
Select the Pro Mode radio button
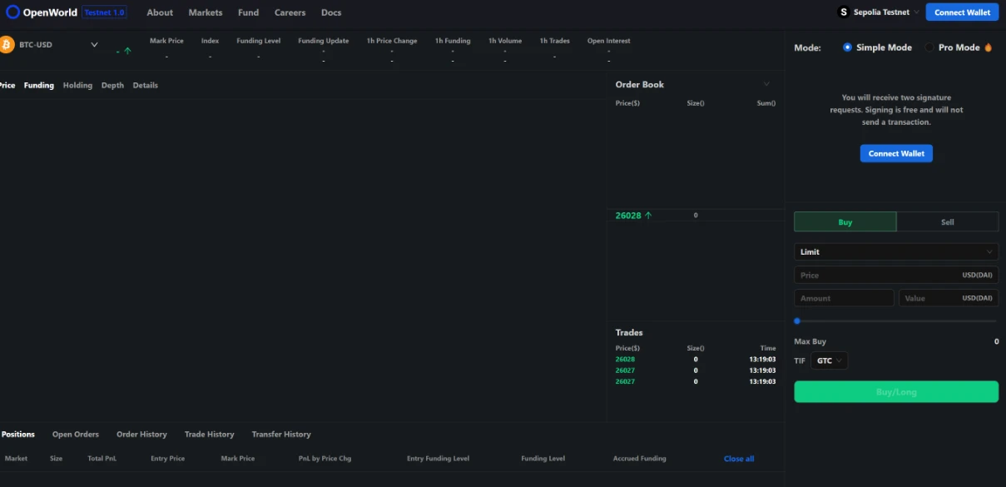[929, 47]
